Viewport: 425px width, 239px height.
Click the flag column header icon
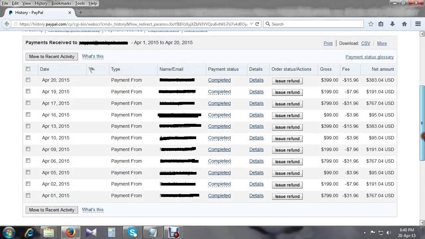coord(92,69)
